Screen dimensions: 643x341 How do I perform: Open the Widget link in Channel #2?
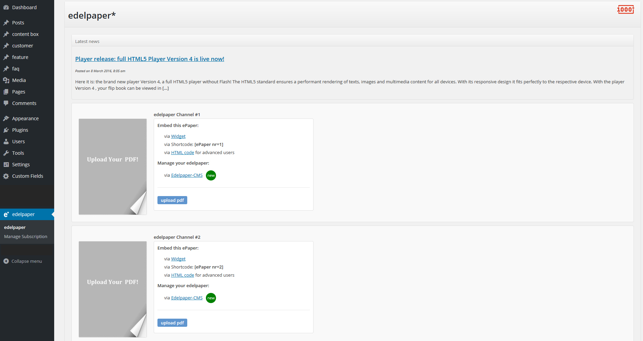(x=178, y=259)
